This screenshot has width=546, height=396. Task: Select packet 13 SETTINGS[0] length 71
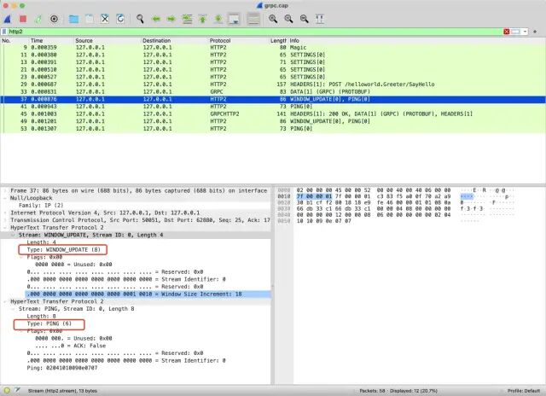pyautogui.click(x=273, y=62)
